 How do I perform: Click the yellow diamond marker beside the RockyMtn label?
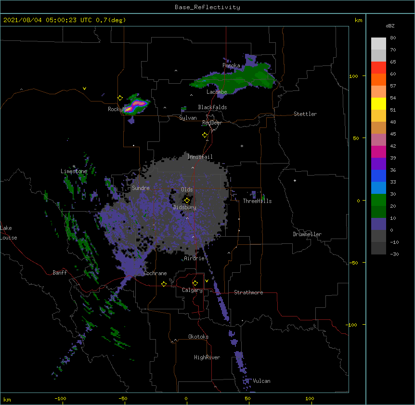(x=120, y=98)
